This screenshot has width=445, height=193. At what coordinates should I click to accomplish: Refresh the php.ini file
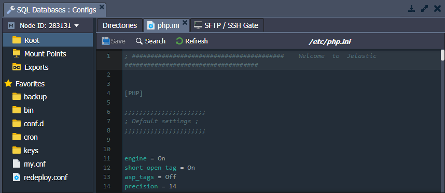[x=191, y=41]
